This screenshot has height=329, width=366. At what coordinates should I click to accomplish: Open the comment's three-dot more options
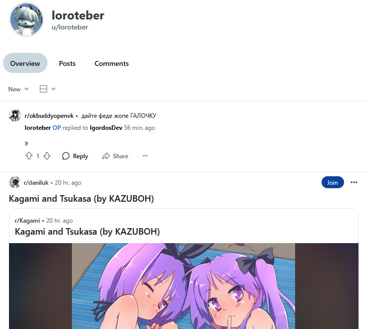[x=145, y=156]
